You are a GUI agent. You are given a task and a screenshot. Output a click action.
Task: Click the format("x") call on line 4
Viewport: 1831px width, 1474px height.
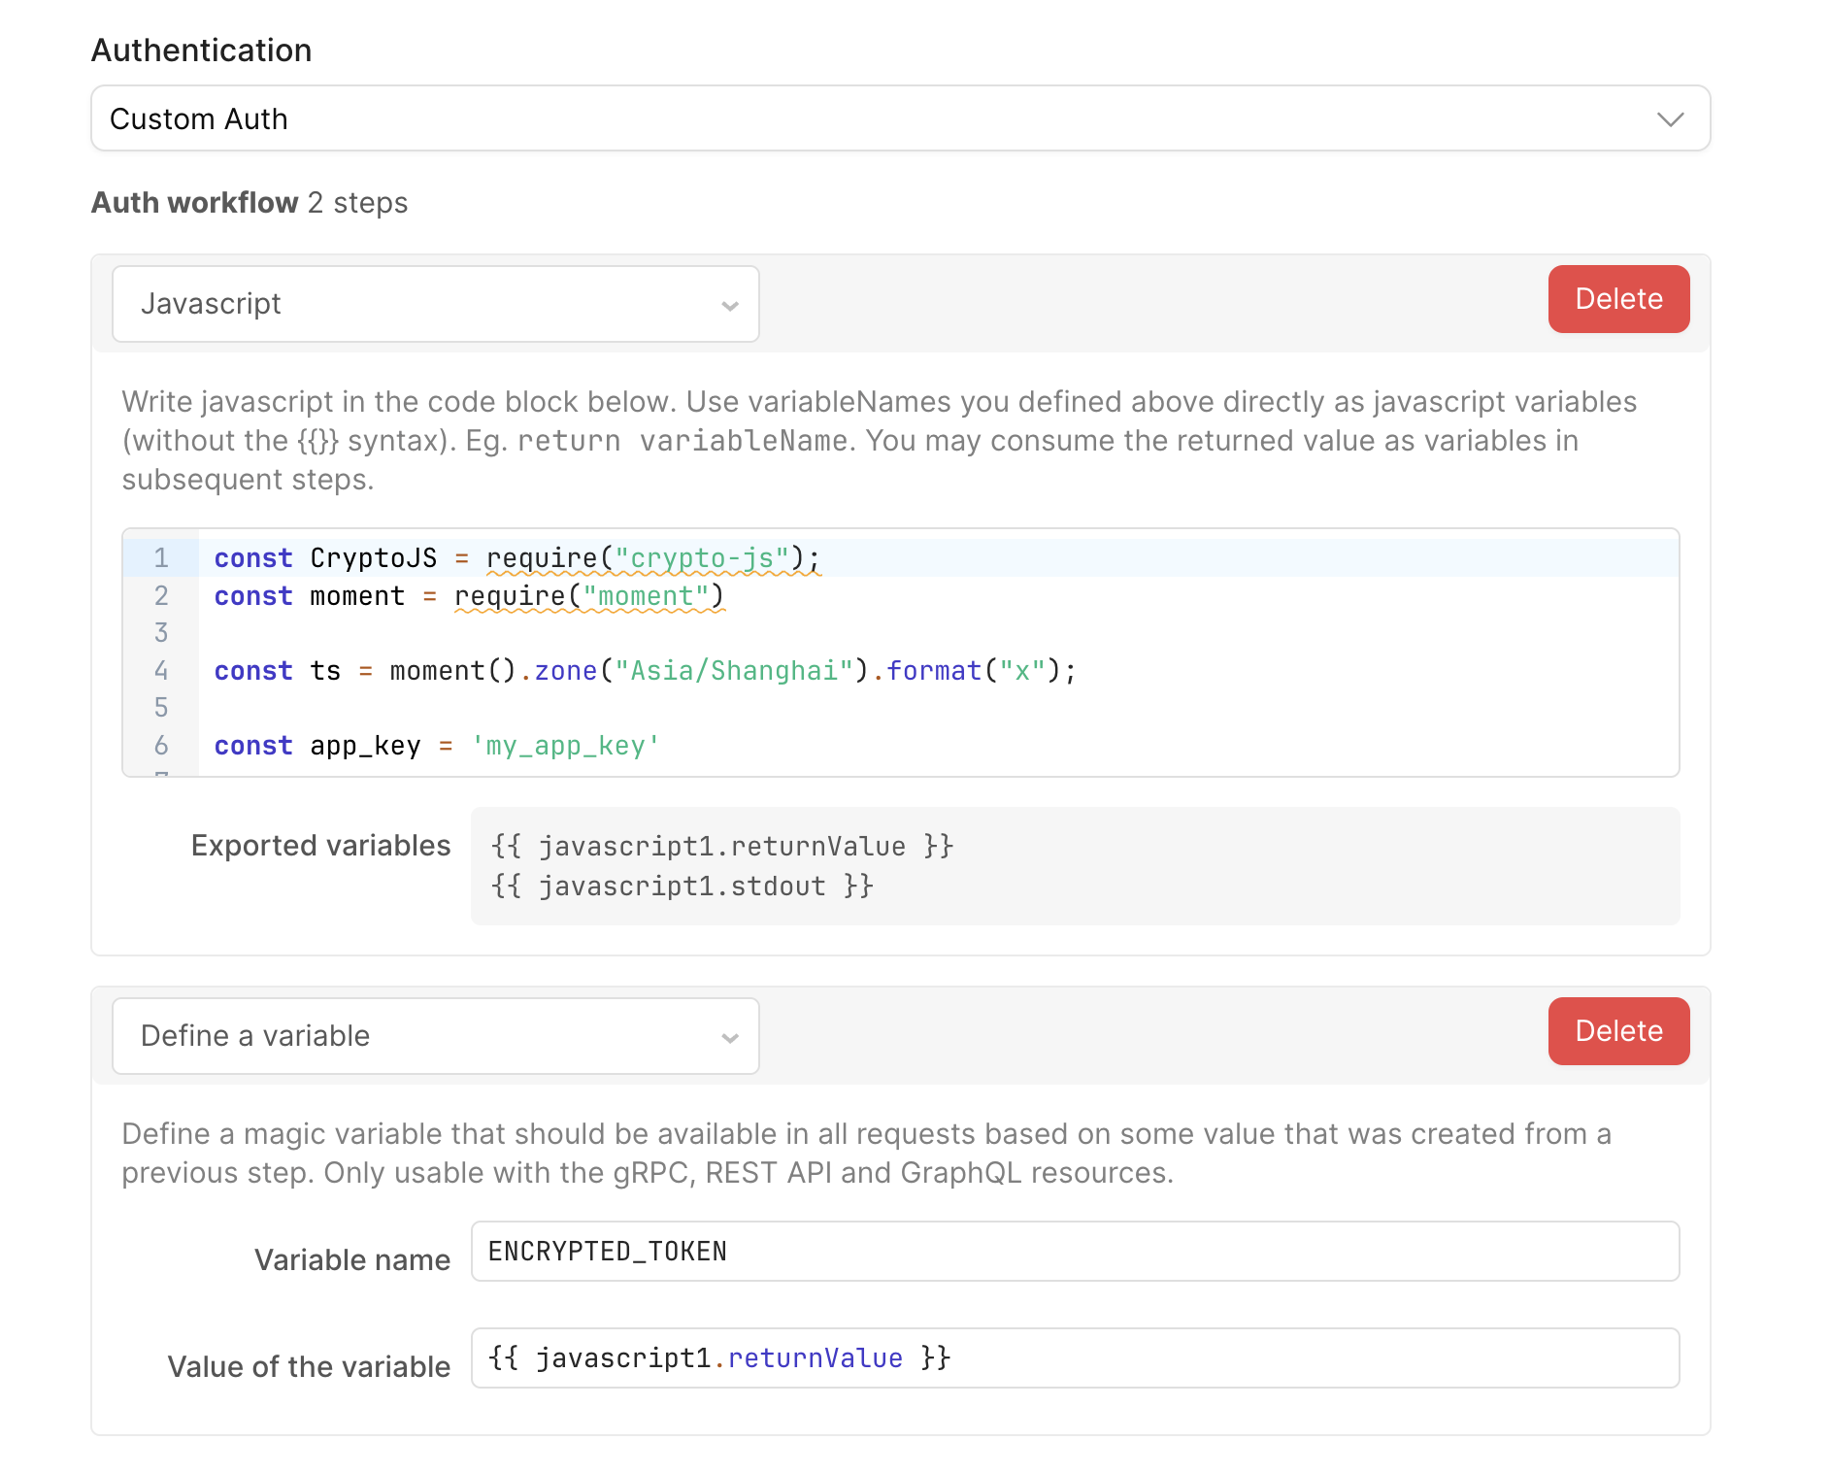coord(979,671)
